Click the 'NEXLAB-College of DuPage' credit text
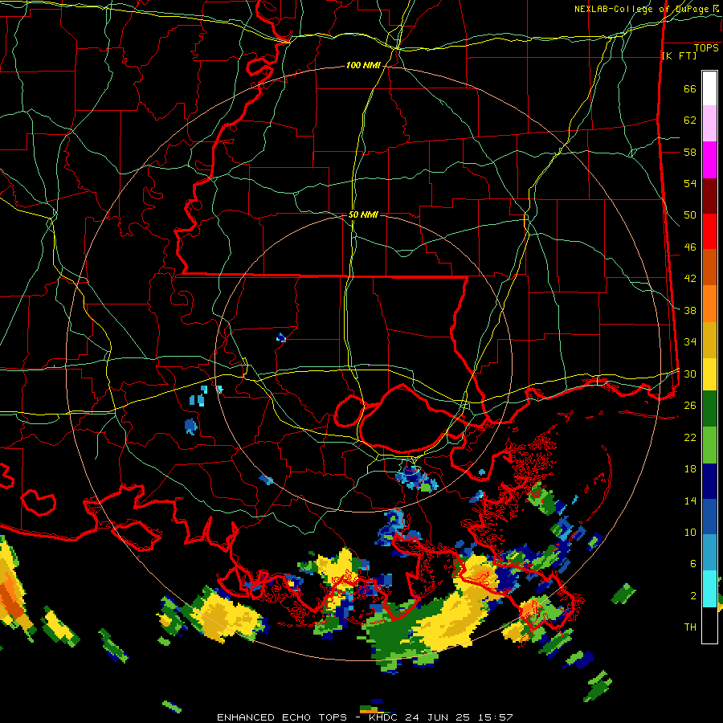723x723 pixels. [x=641, y=9]
